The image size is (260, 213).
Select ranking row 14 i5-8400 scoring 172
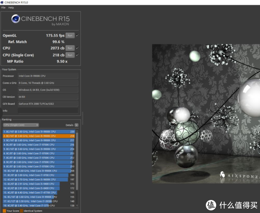pos(39,188)
